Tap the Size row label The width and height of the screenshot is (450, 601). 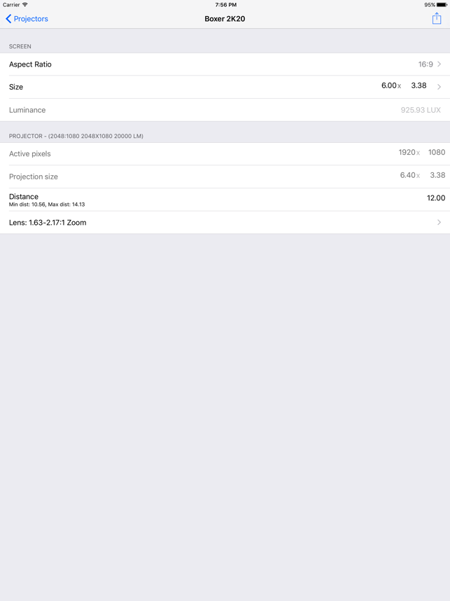(16, 87)
